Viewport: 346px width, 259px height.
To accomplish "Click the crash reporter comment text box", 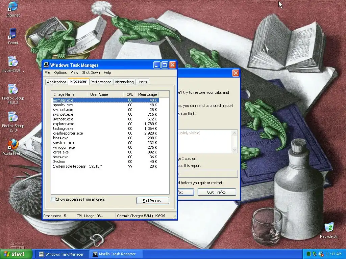I will (204, 141).
